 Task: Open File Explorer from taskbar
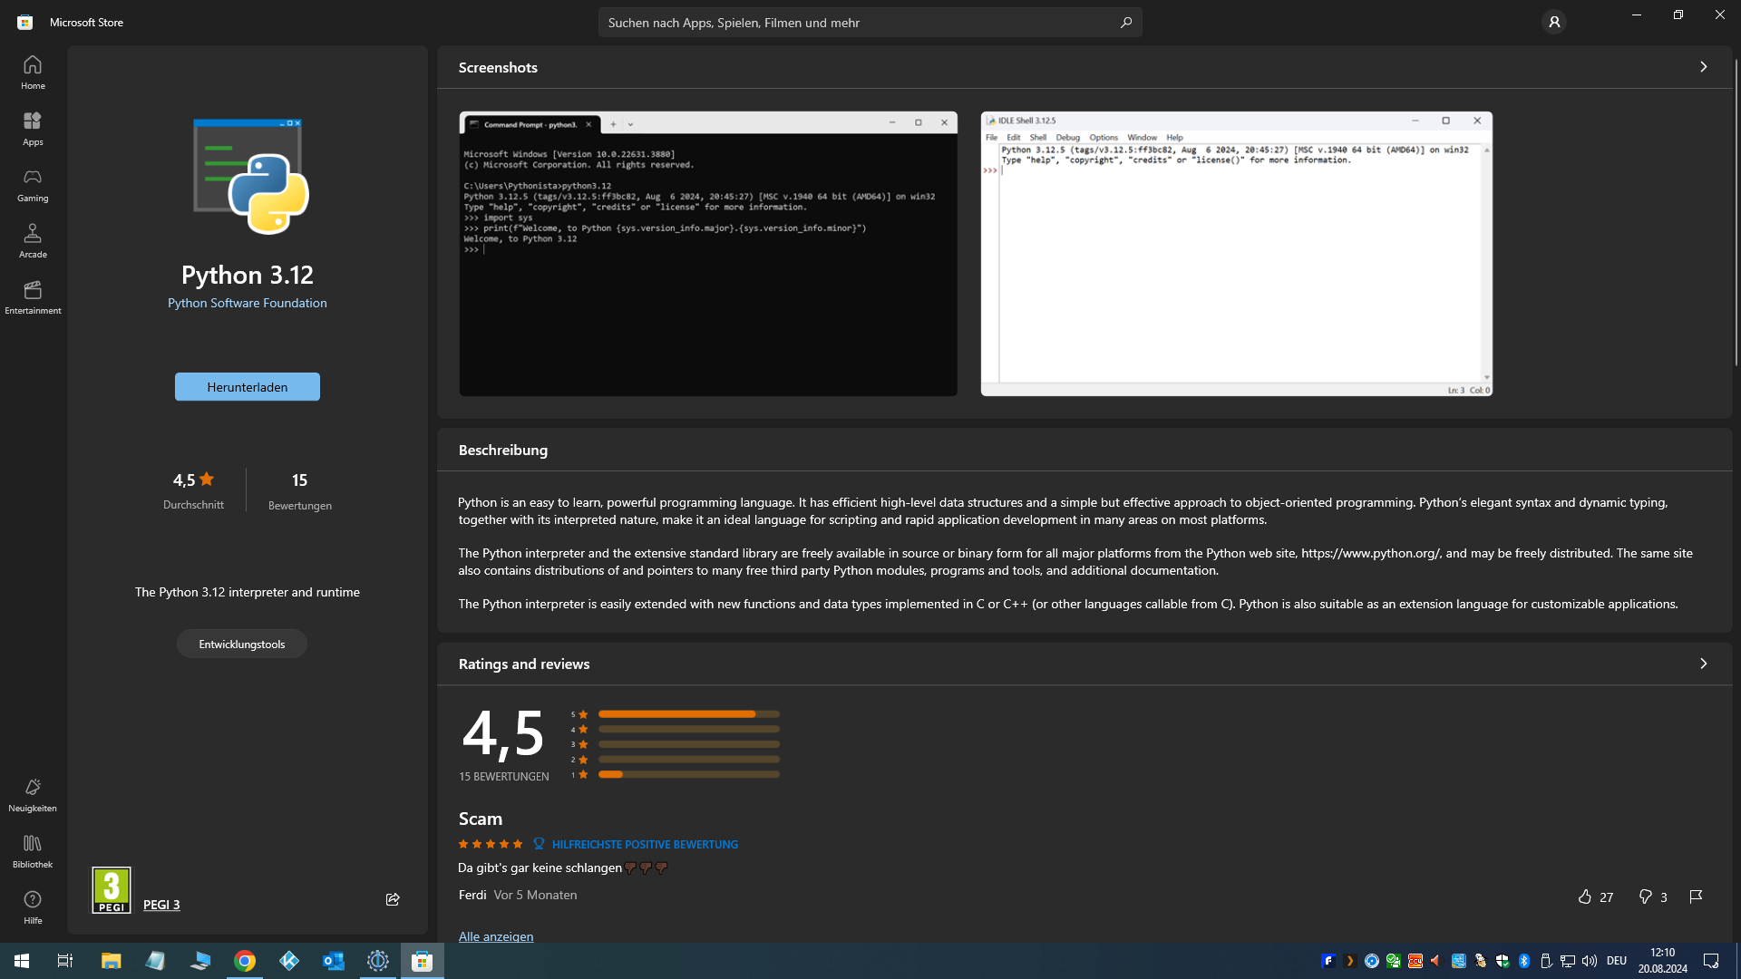[x=111, y=961]
